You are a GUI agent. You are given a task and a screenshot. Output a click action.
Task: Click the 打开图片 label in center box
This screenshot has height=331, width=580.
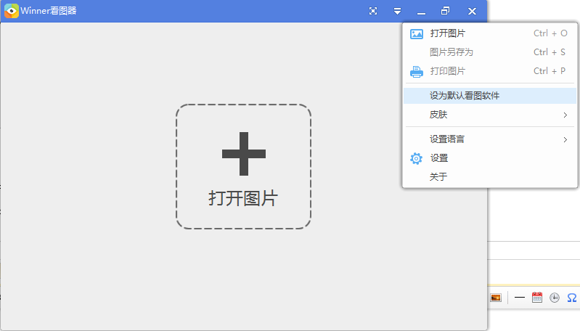[x=243, y=199]
